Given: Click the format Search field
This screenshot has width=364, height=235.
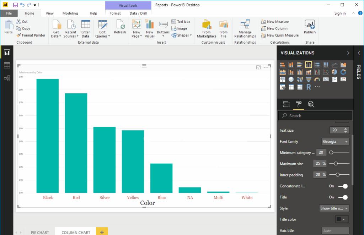Looking at the screenshot, I should pos(315,116).
